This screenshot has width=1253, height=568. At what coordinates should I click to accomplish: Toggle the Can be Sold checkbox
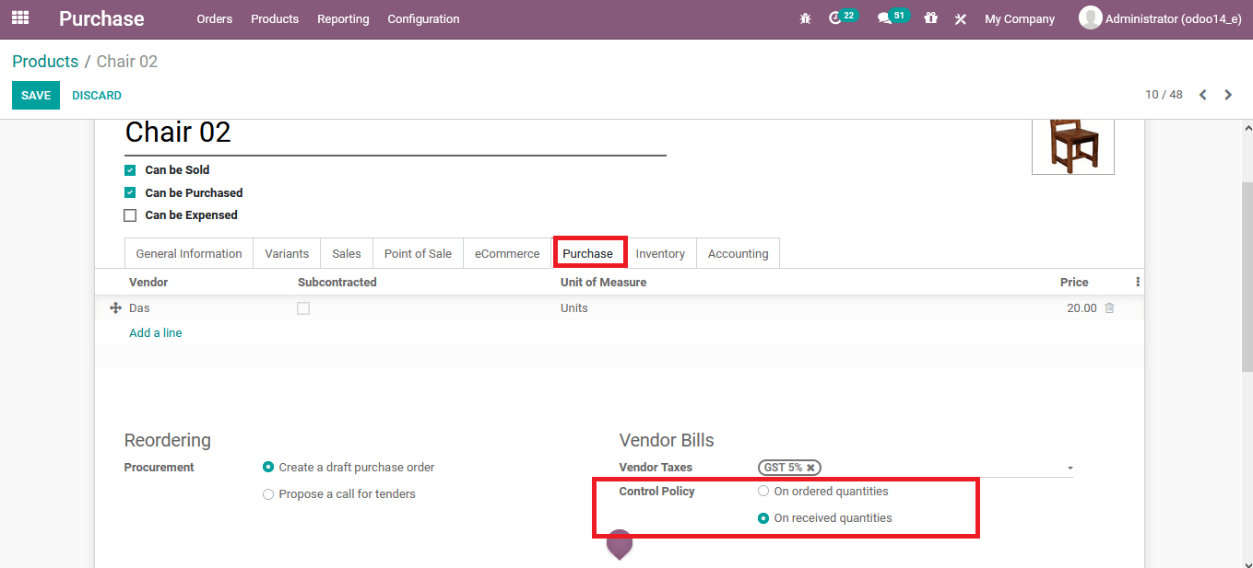click(x=130, y=170)
